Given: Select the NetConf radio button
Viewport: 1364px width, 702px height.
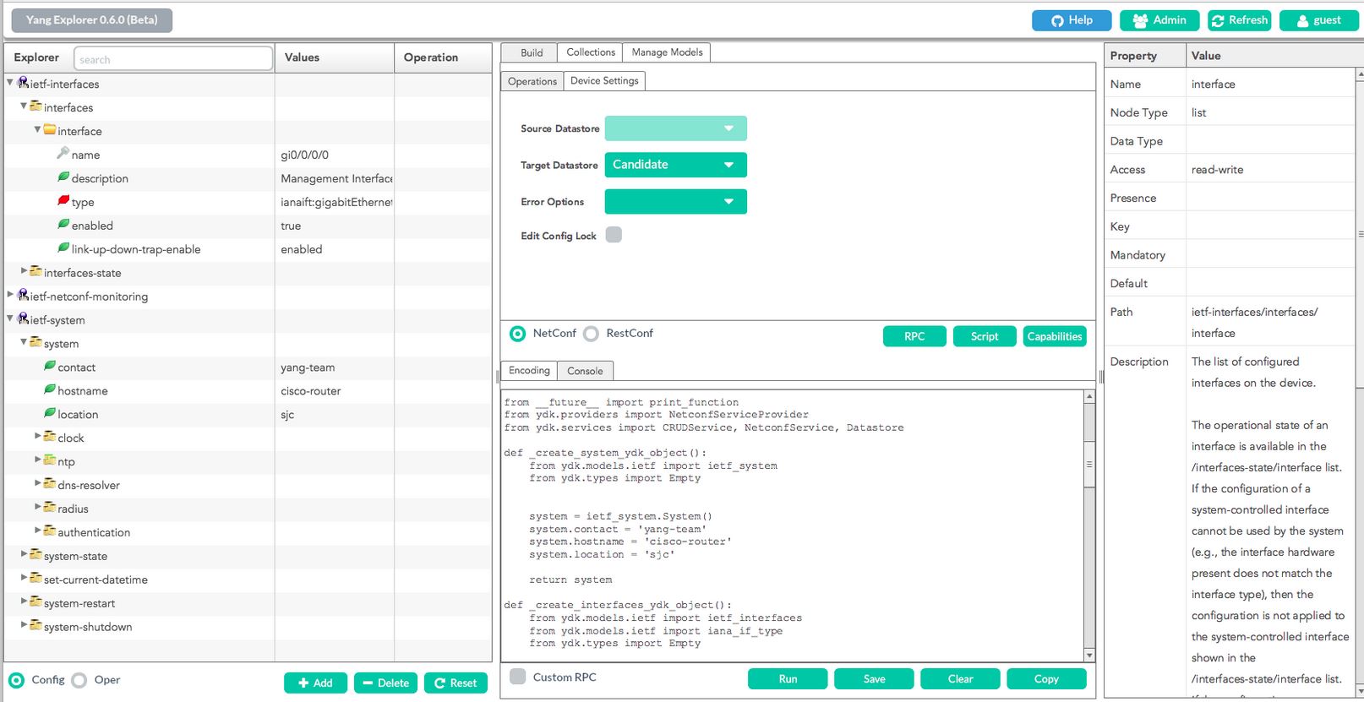Looking at the screenshot, I should pyautogui.click(x=517, y=334).
